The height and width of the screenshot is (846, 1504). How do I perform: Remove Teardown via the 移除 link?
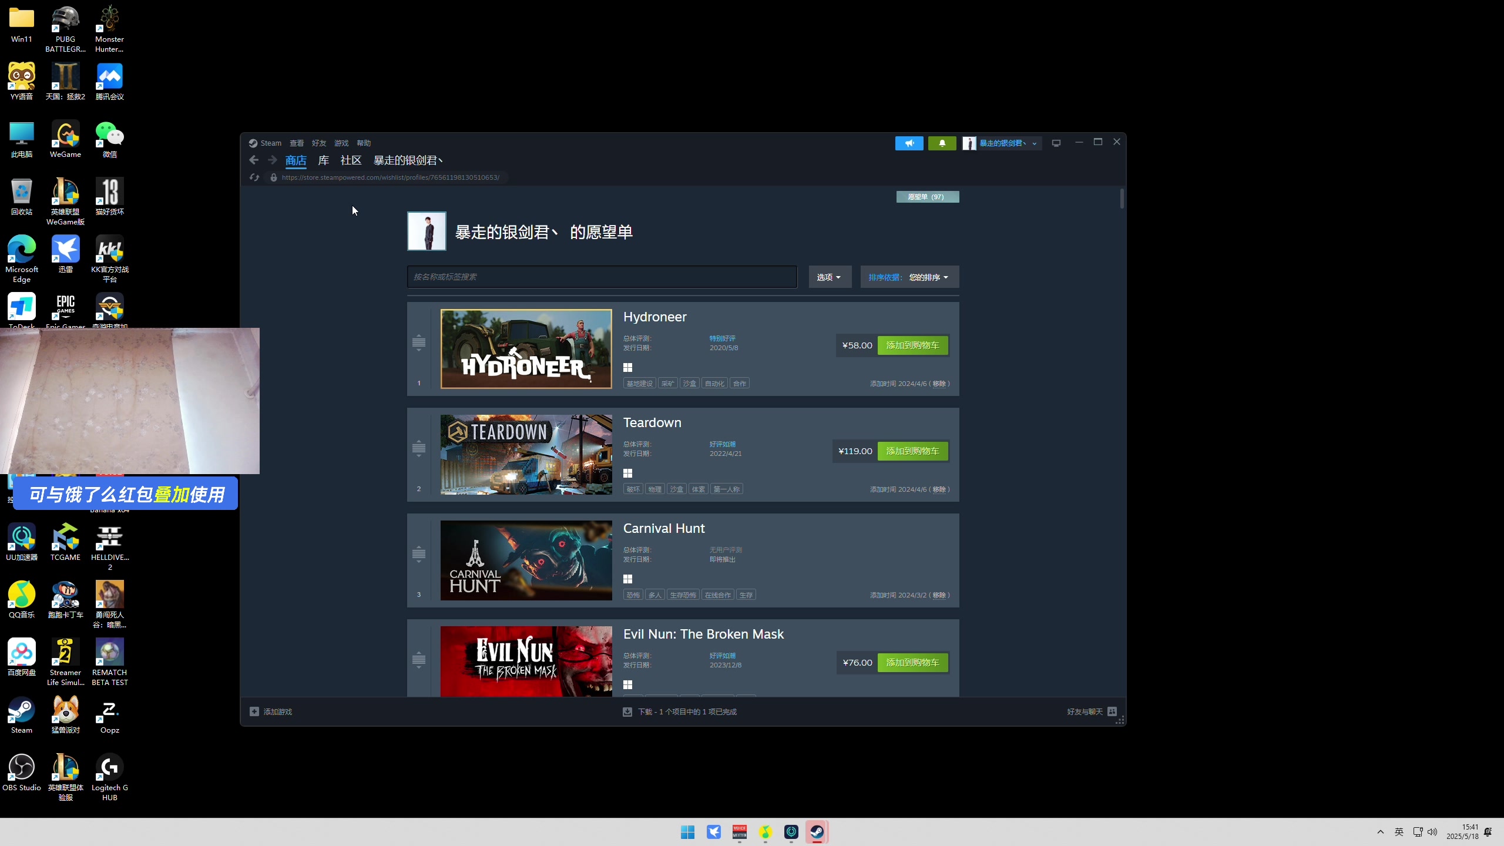click(939, 489)
